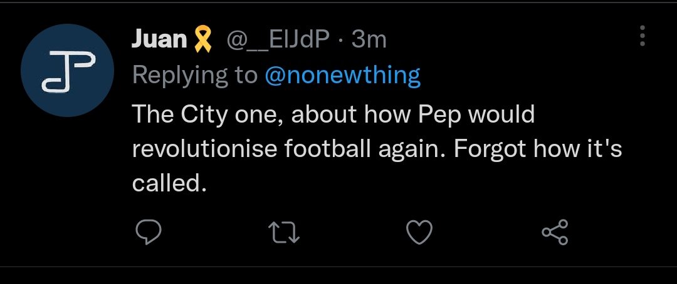Open the display name Juan
The image size is (677, 284).
(x=159, y=40)
